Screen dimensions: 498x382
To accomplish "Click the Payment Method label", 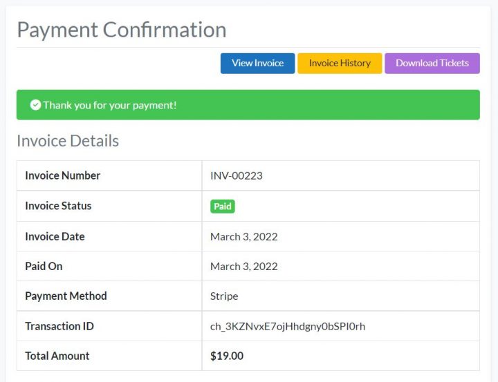I will click(66, 296).
